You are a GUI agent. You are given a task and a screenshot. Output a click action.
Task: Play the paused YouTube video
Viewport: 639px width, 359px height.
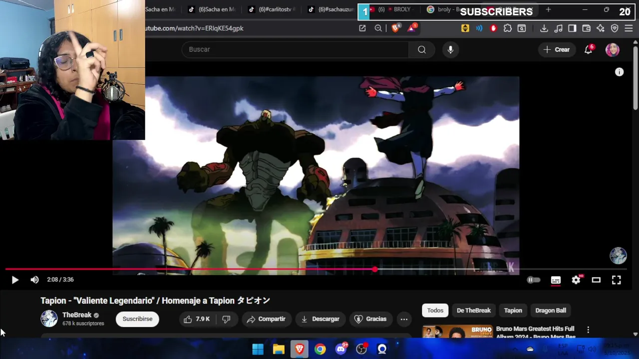tap(15, 280)
